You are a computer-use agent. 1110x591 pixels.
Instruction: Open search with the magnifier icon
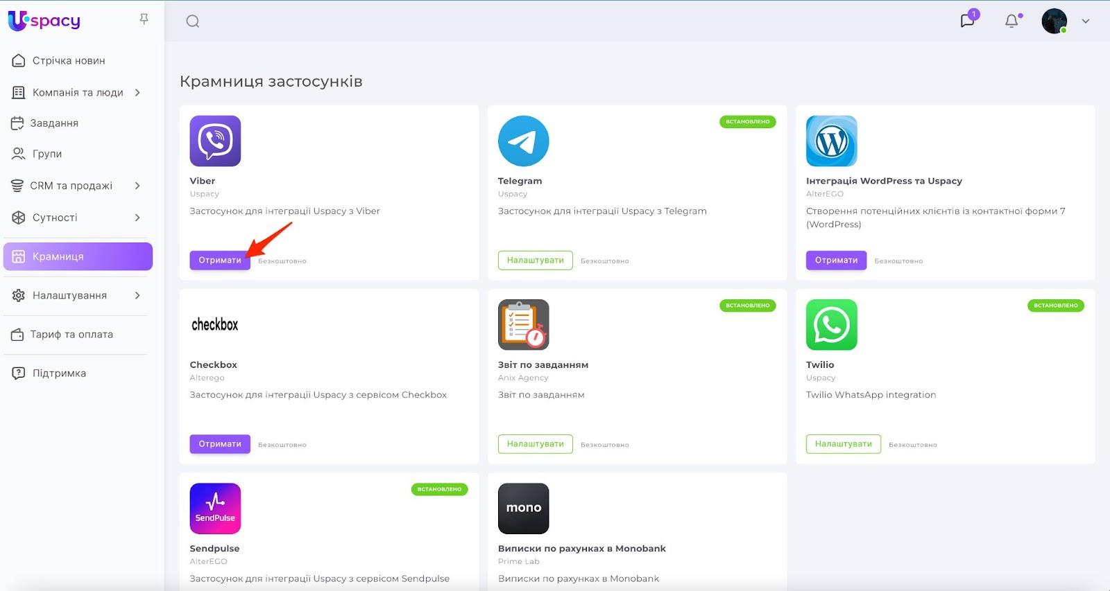coord(193,21)
